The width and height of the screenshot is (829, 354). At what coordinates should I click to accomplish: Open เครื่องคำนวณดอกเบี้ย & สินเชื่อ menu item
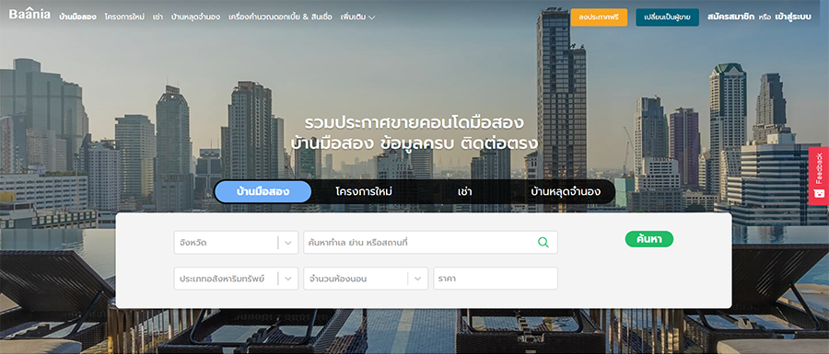coord(280,17)
